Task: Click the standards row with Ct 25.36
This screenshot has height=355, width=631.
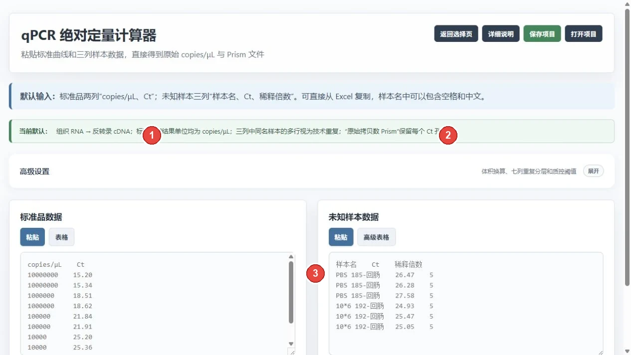Action: [60, 348]
